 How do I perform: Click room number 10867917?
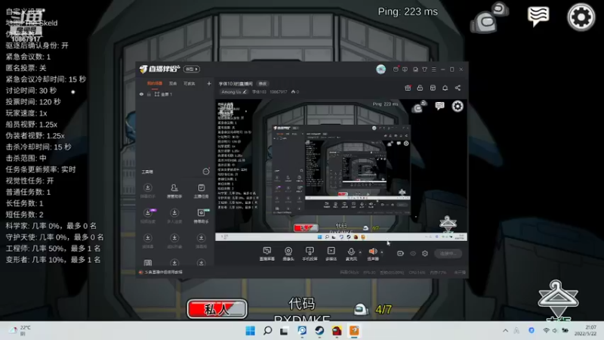[x=278, y=91]
